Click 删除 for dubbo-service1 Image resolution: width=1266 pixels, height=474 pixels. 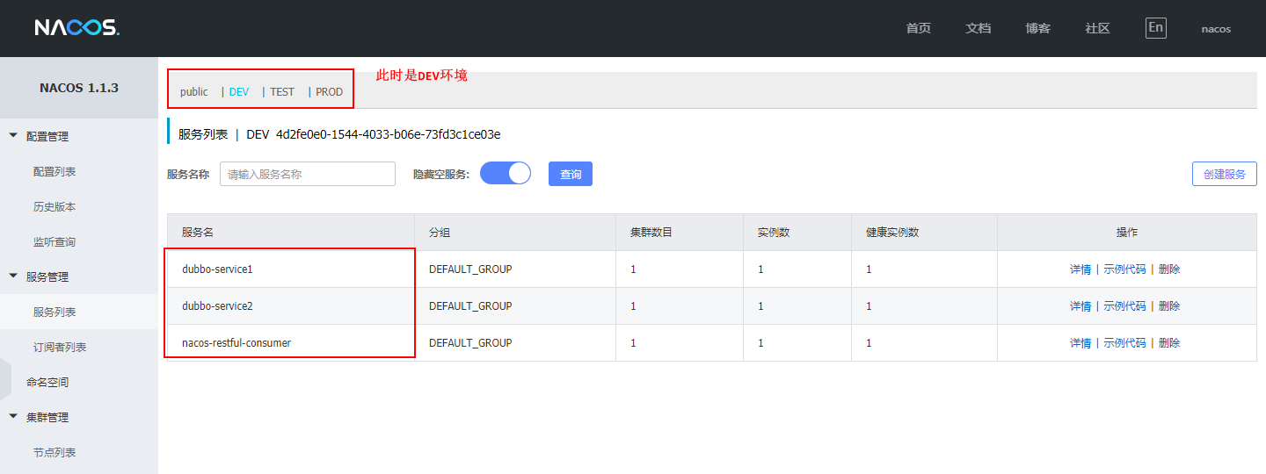coord(1169,269)
